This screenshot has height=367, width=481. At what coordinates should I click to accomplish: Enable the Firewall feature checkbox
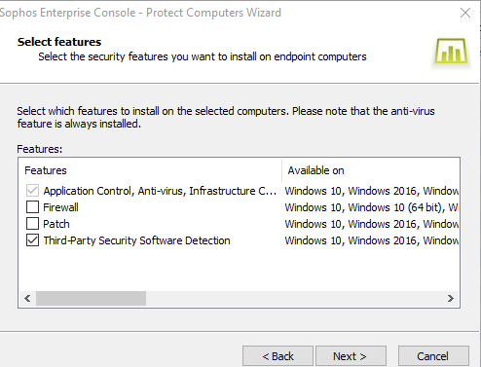[x=32, y=207]
